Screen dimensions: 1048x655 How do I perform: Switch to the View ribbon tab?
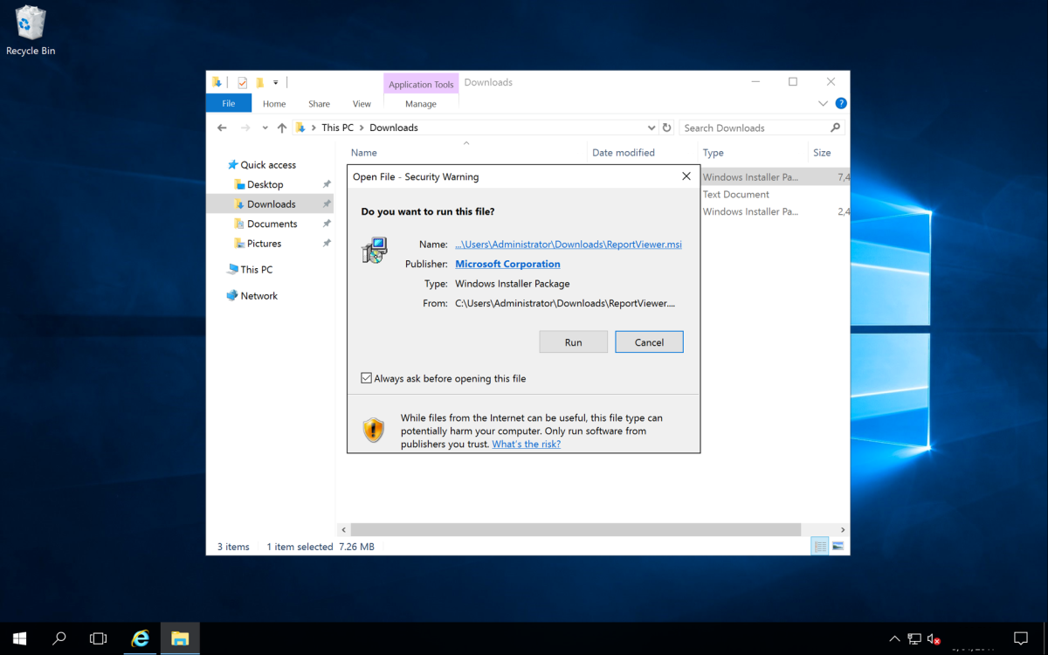(x=361, y=103)
